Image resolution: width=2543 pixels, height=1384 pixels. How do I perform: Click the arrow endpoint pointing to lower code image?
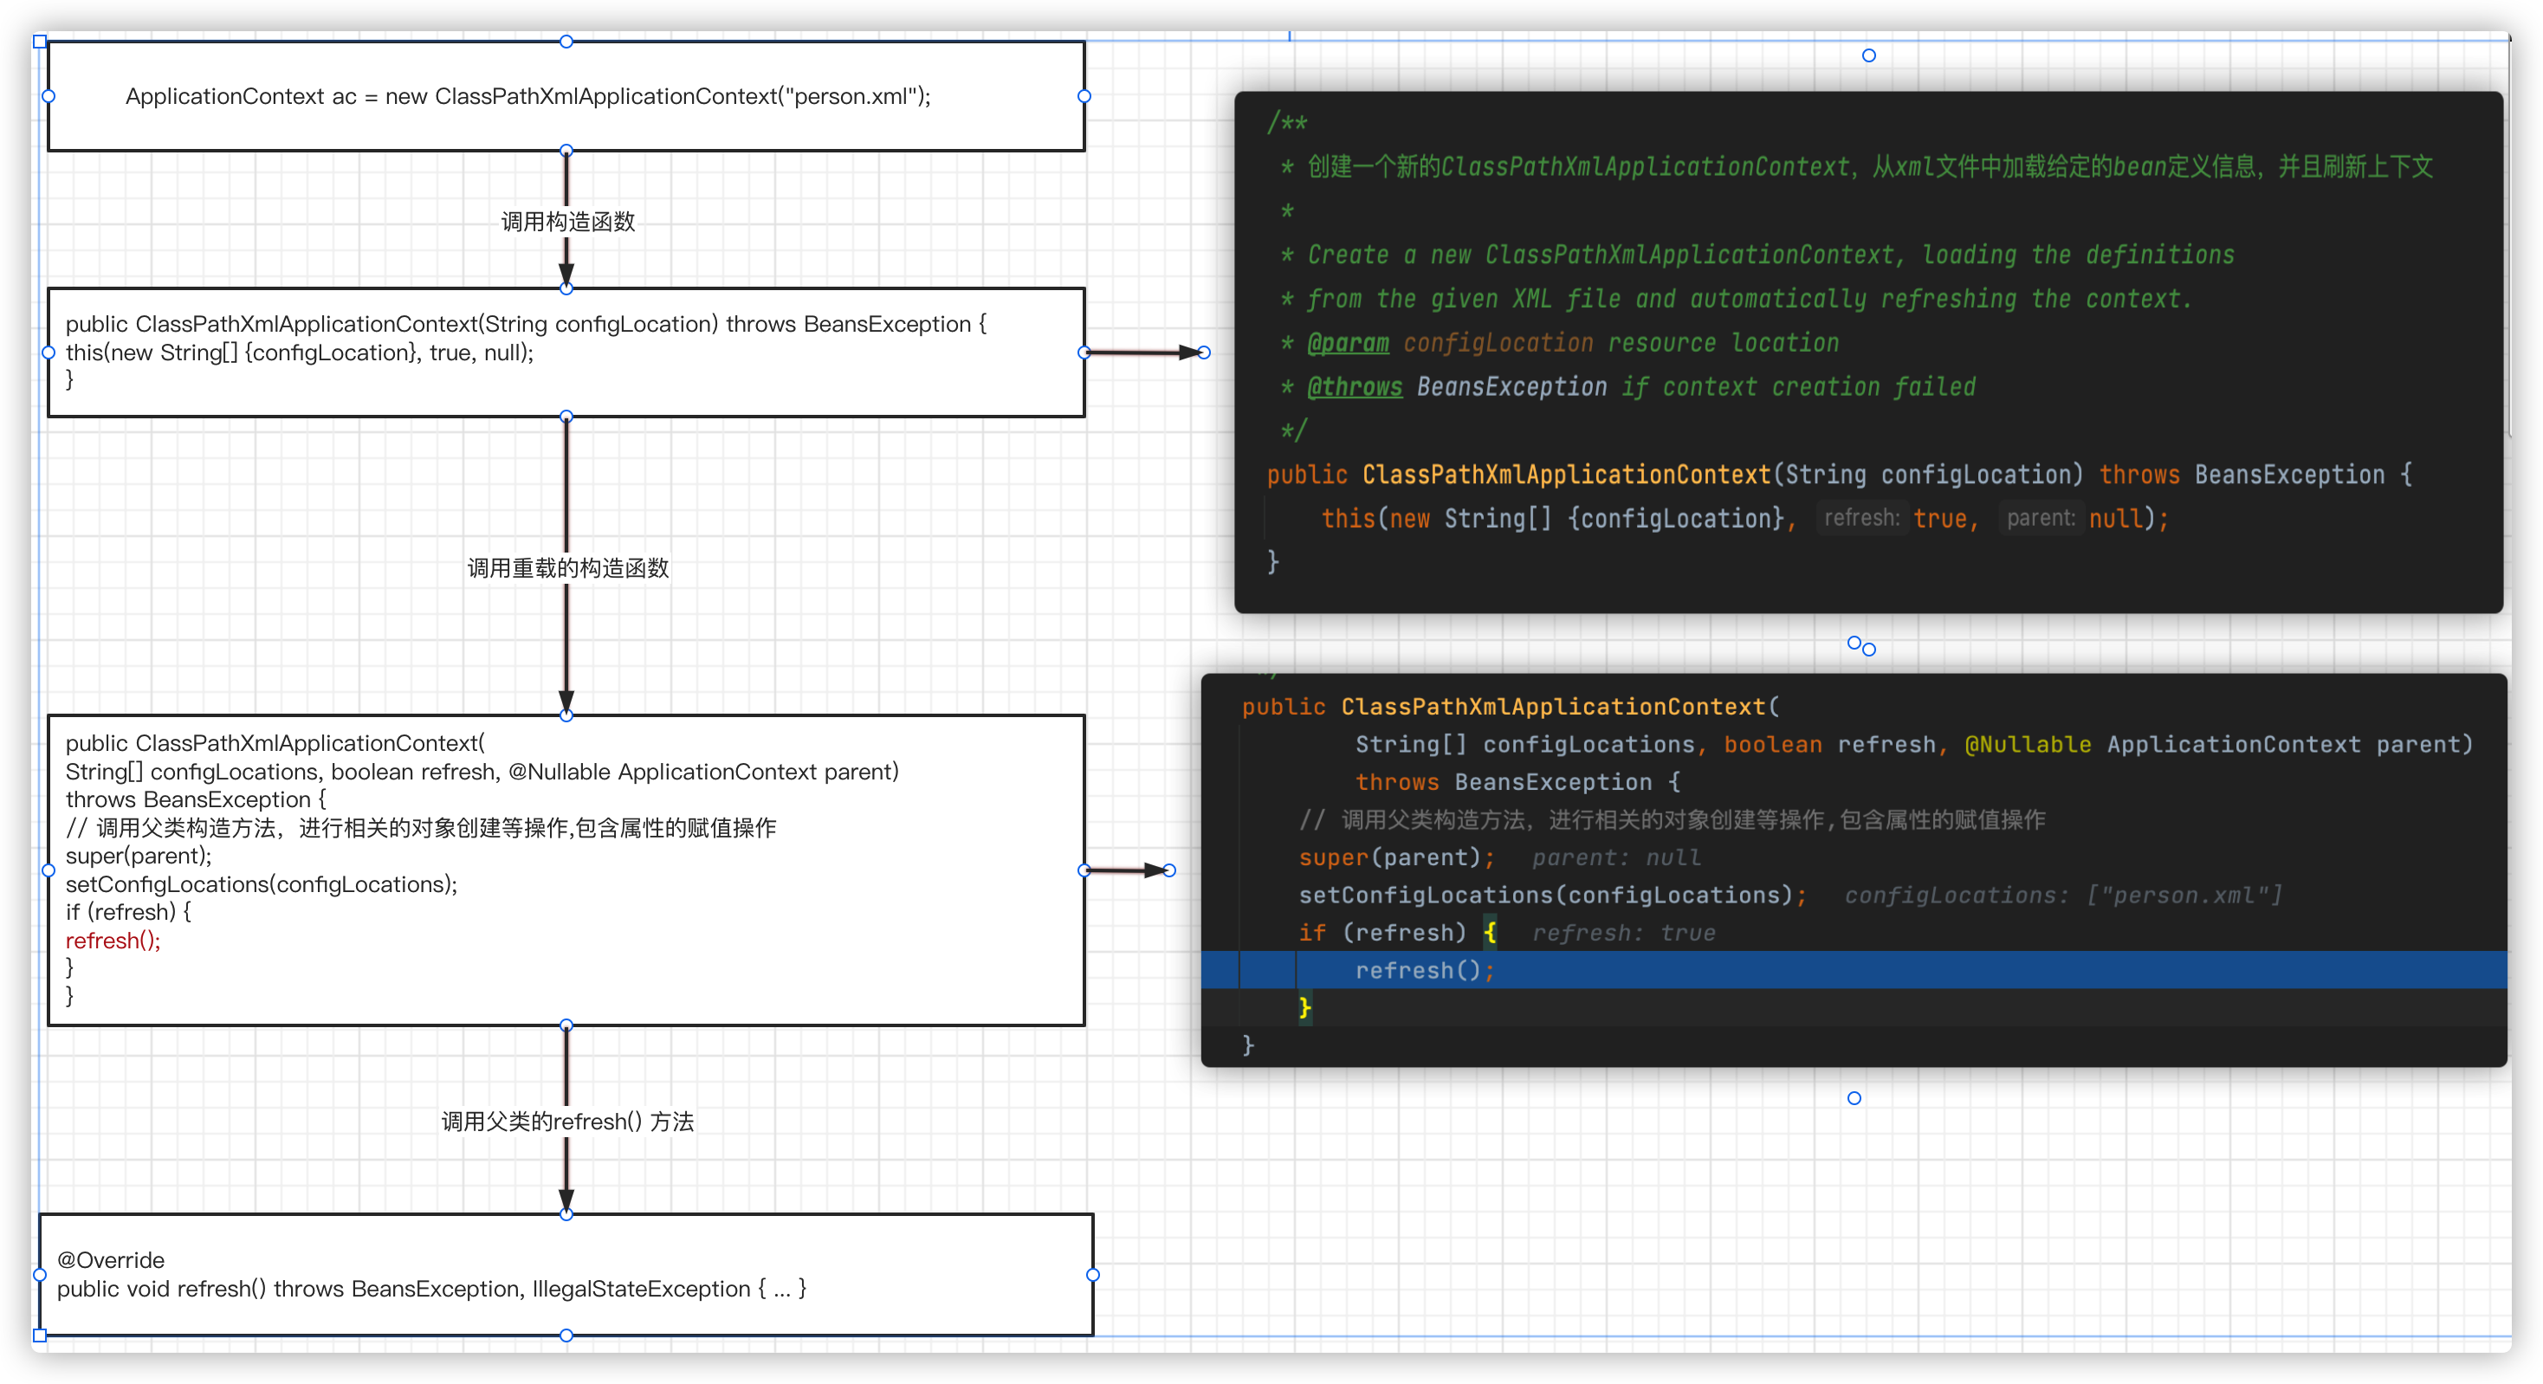click(x=1170, y=870)
